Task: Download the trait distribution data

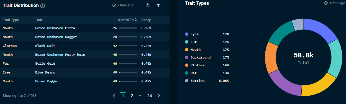Action: tap(148, 5)
